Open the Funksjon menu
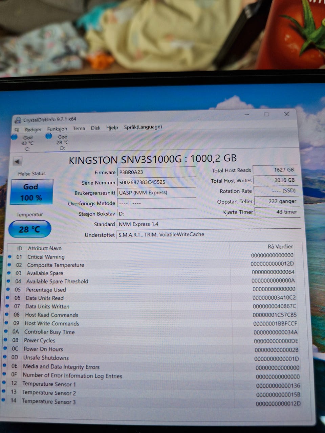Viewport: 325px width, 433px height. 57,129
